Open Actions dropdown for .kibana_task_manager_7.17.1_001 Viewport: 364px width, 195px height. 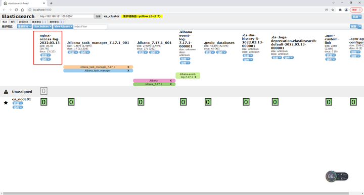85,52
